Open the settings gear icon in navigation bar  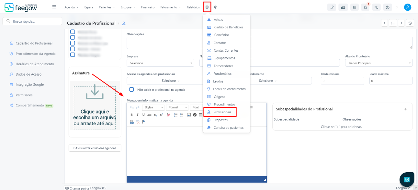[216, 7]
